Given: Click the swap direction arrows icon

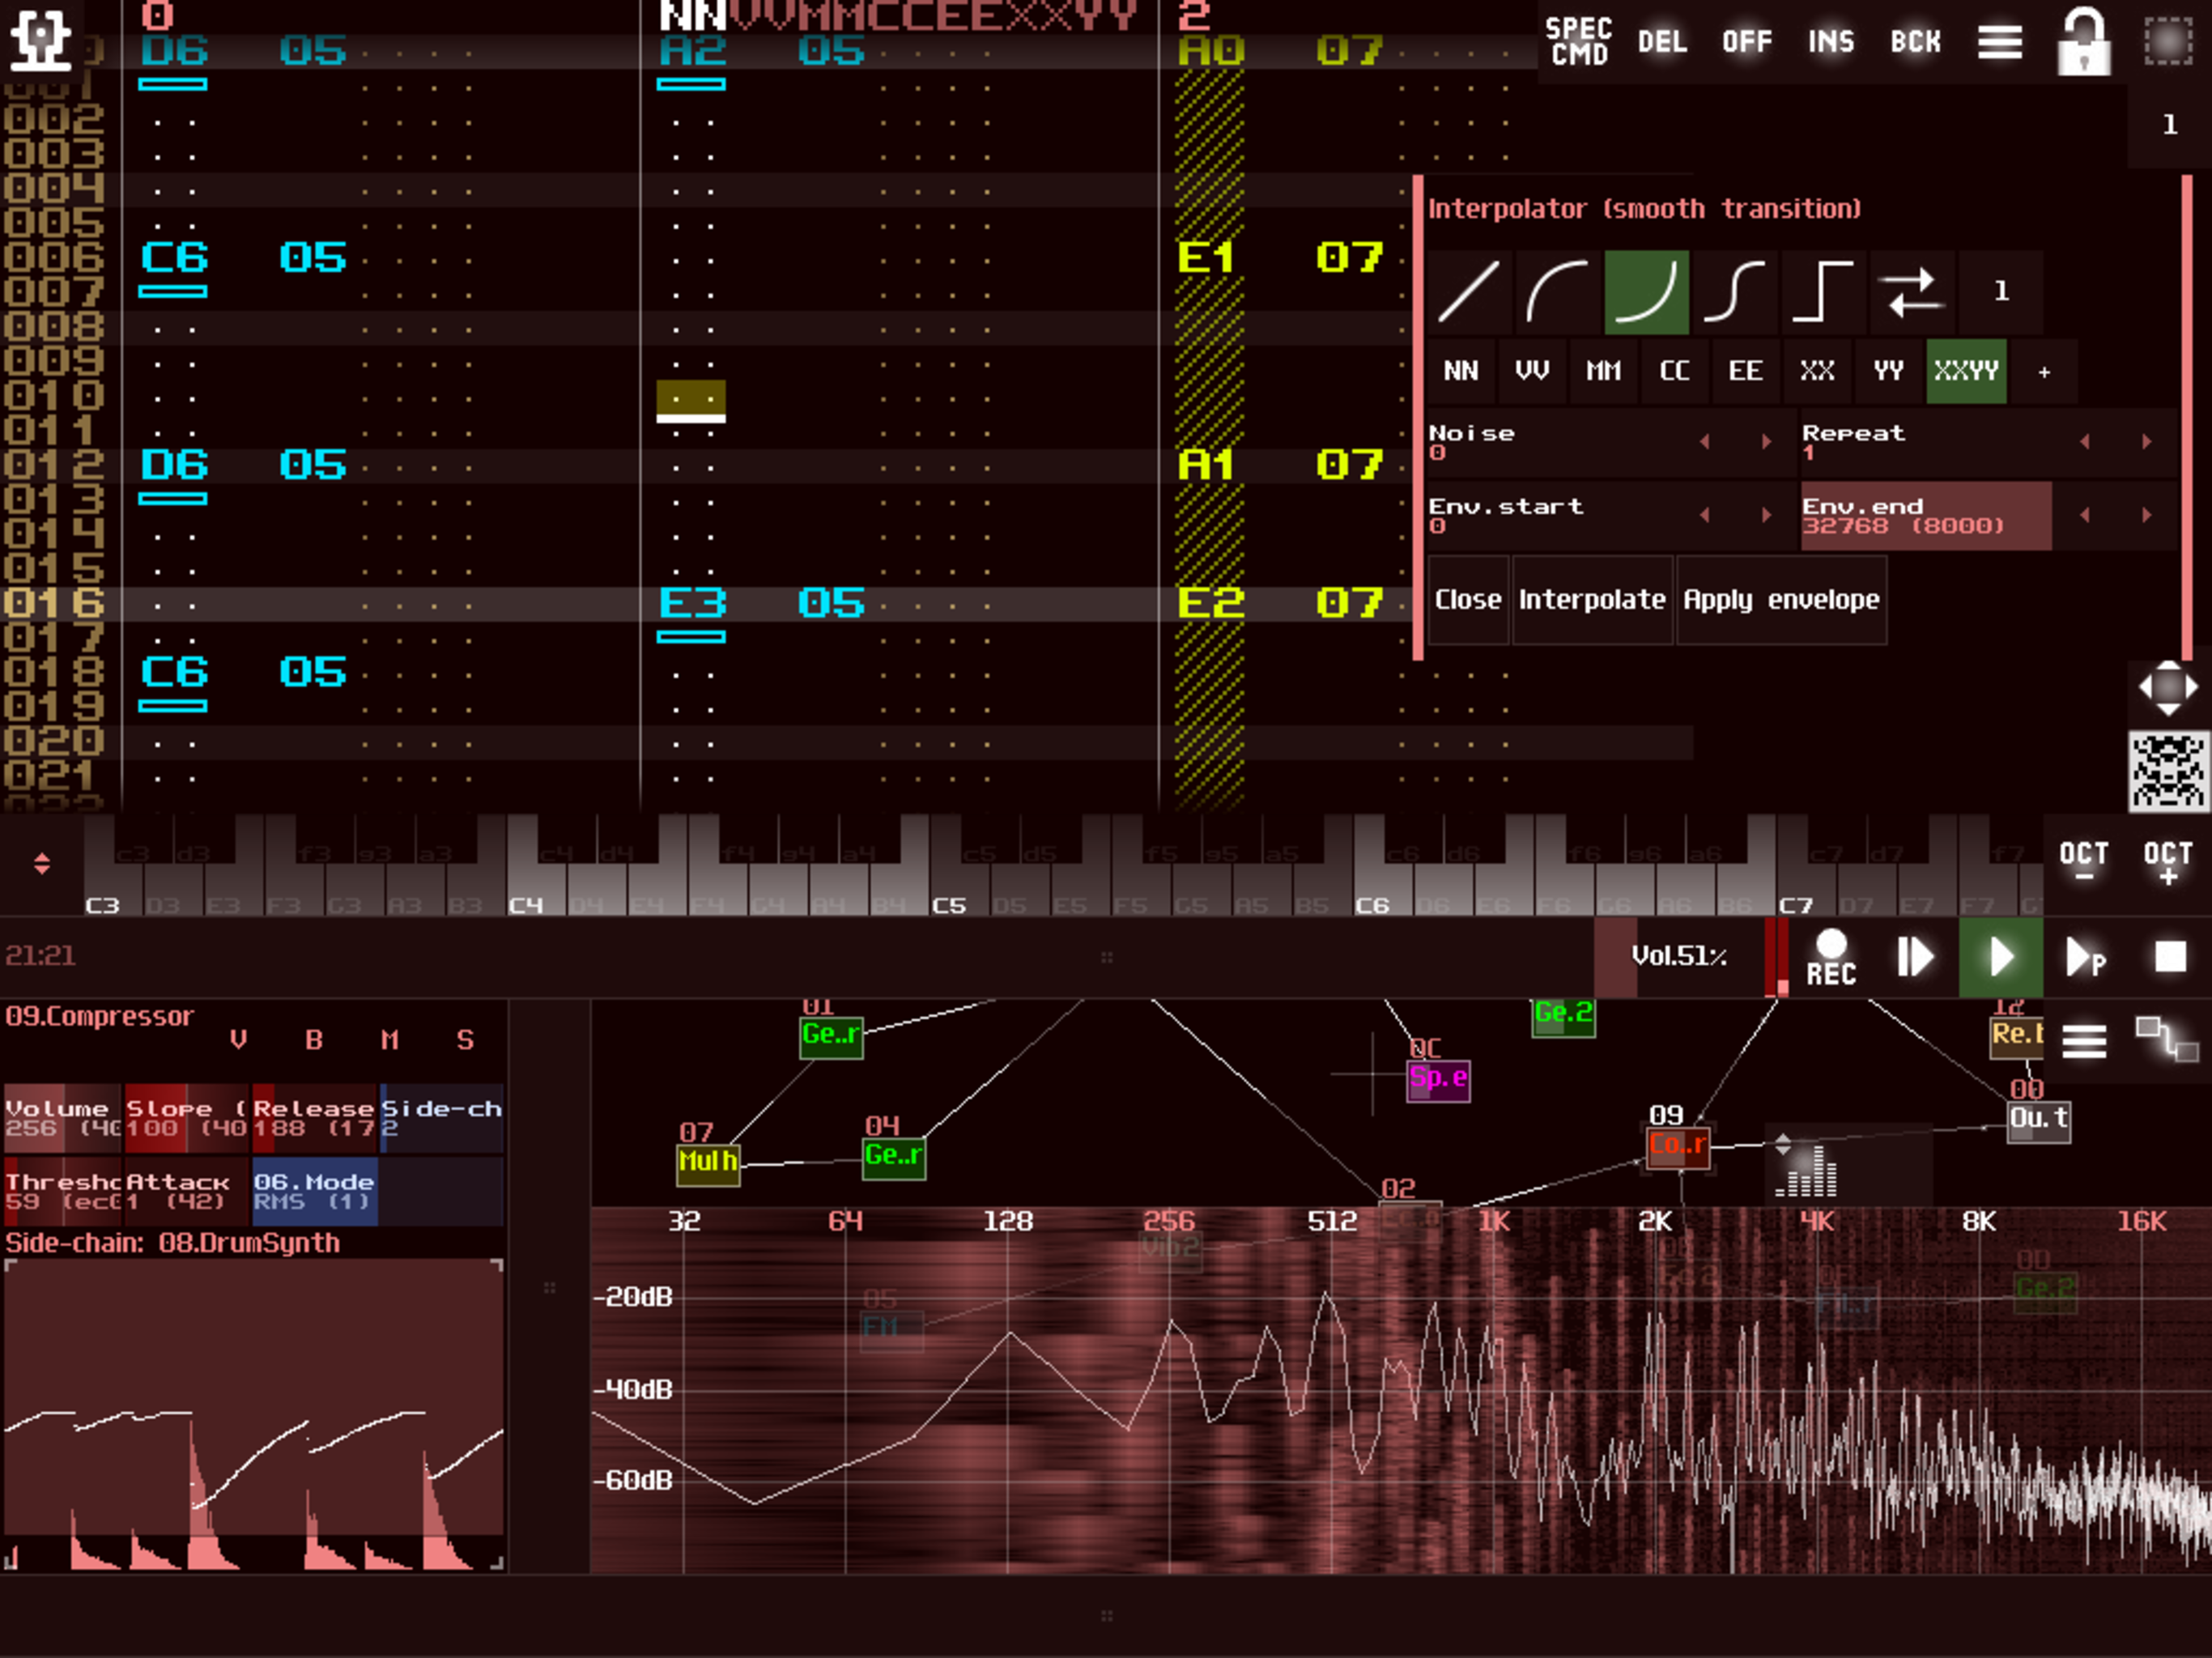Looking at the screenshot, I should tap(1910, 292).
